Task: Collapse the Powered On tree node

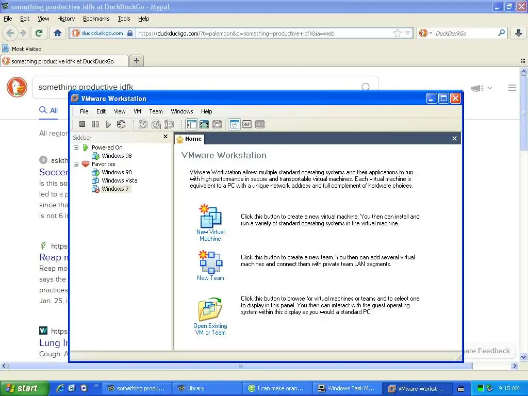Action: (x=76, y=147)
